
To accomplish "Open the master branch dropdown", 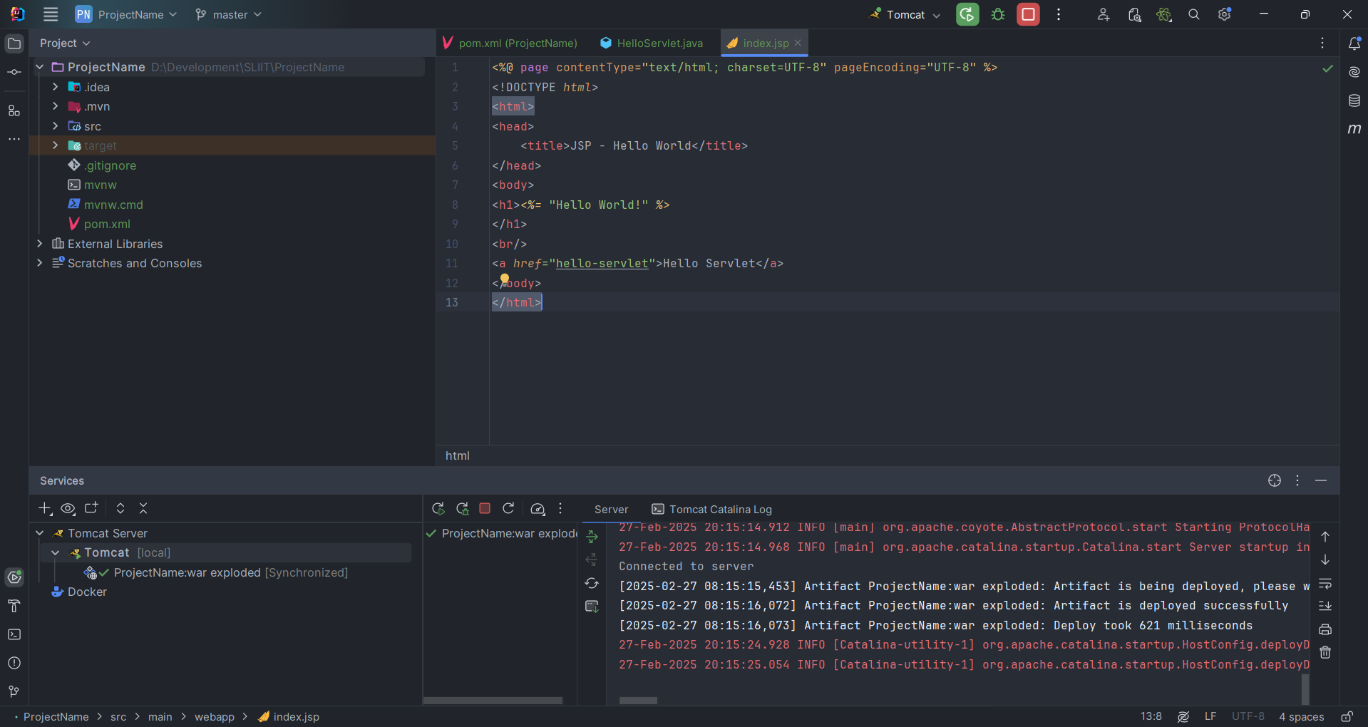I will tap(229, 14).
